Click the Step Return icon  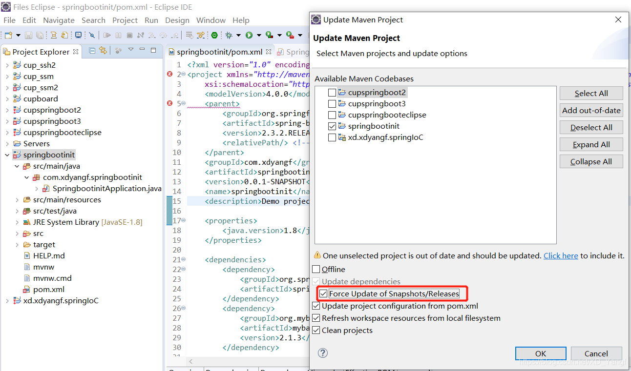click(x=174, y=35)
